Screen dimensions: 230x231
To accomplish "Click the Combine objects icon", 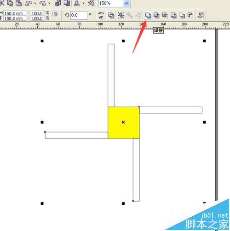I will (x=111, y=15).
